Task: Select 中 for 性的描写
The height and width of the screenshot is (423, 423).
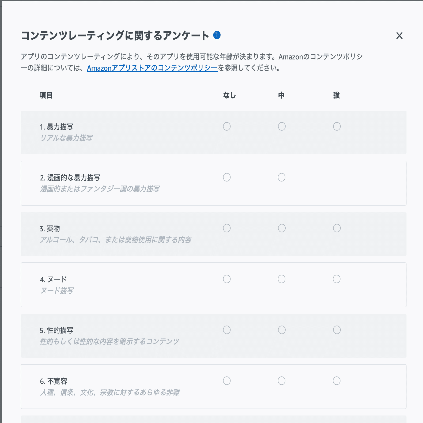Action: pyautogui.click(x=282, y=330)
